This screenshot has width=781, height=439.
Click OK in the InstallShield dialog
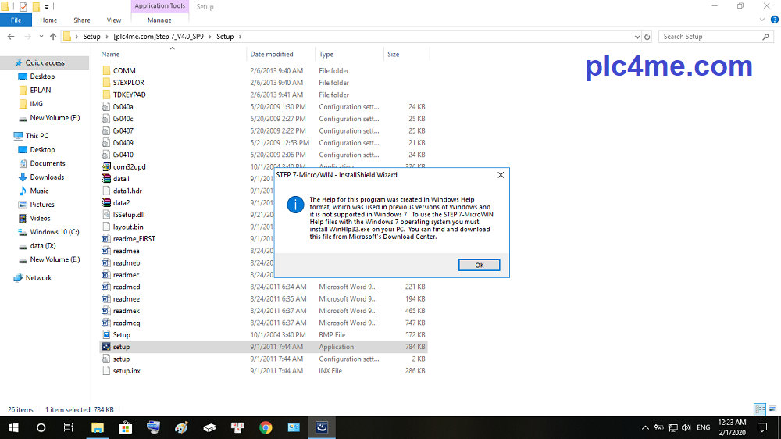(x=479, y=266)
